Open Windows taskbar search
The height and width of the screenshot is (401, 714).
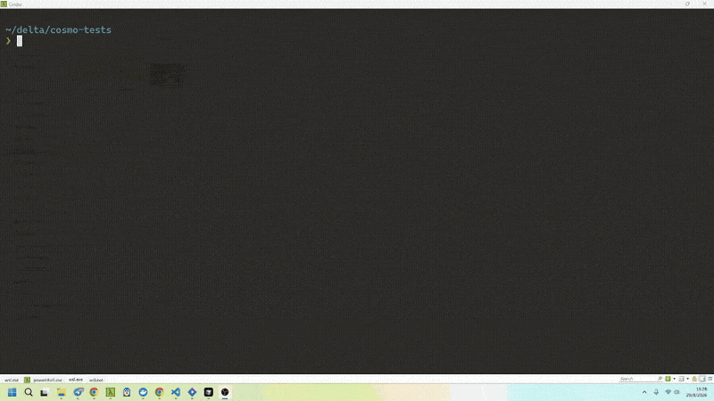[x=29, y=392]
